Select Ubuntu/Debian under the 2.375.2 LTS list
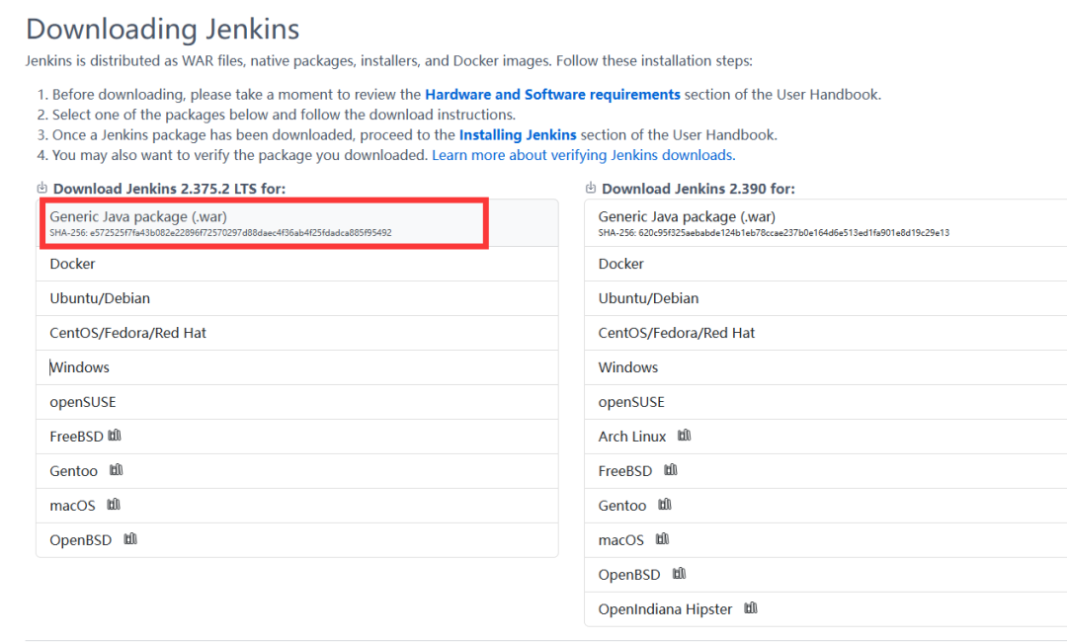 [296, 298]
